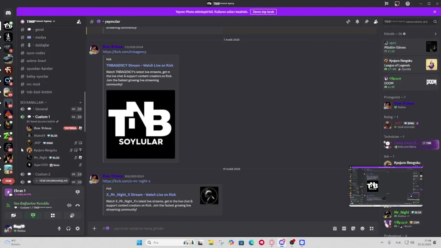The height and width of the screenshot is (248, 441).
Task: Toggle member list icon in header
Action: tap(376, 21)
